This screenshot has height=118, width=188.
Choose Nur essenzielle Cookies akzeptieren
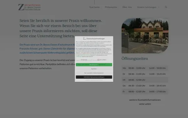(x=94, y=73)
